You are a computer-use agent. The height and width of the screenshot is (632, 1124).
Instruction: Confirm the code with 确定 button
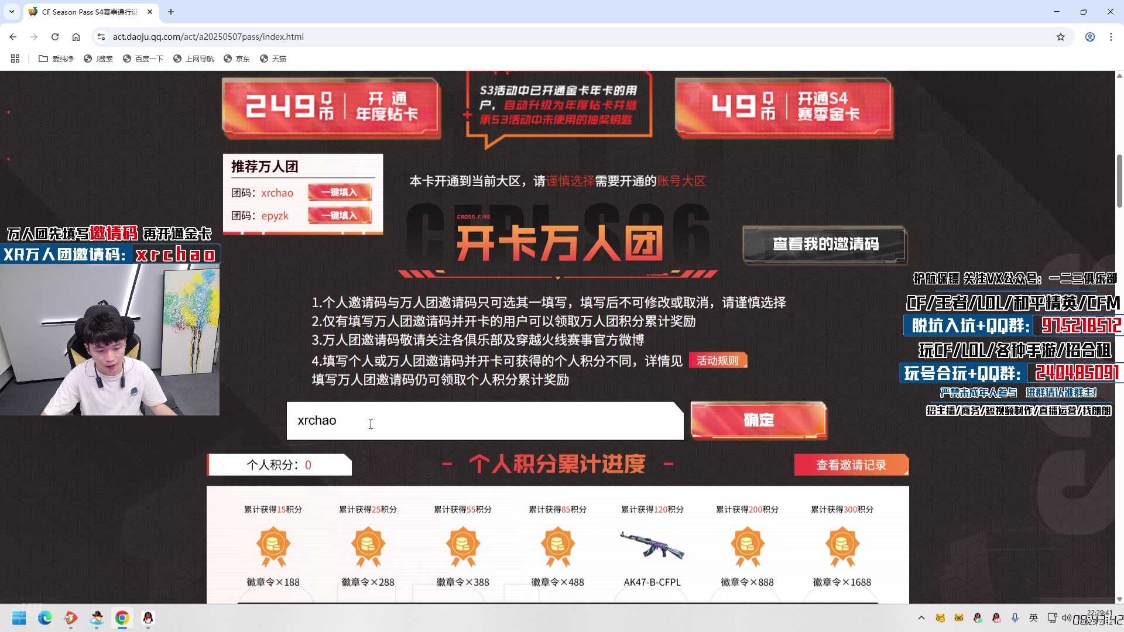coord(759,420)
